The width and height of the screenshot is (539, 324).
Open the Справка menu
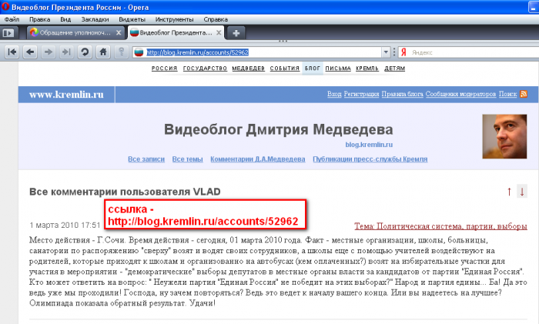[216, 19]
